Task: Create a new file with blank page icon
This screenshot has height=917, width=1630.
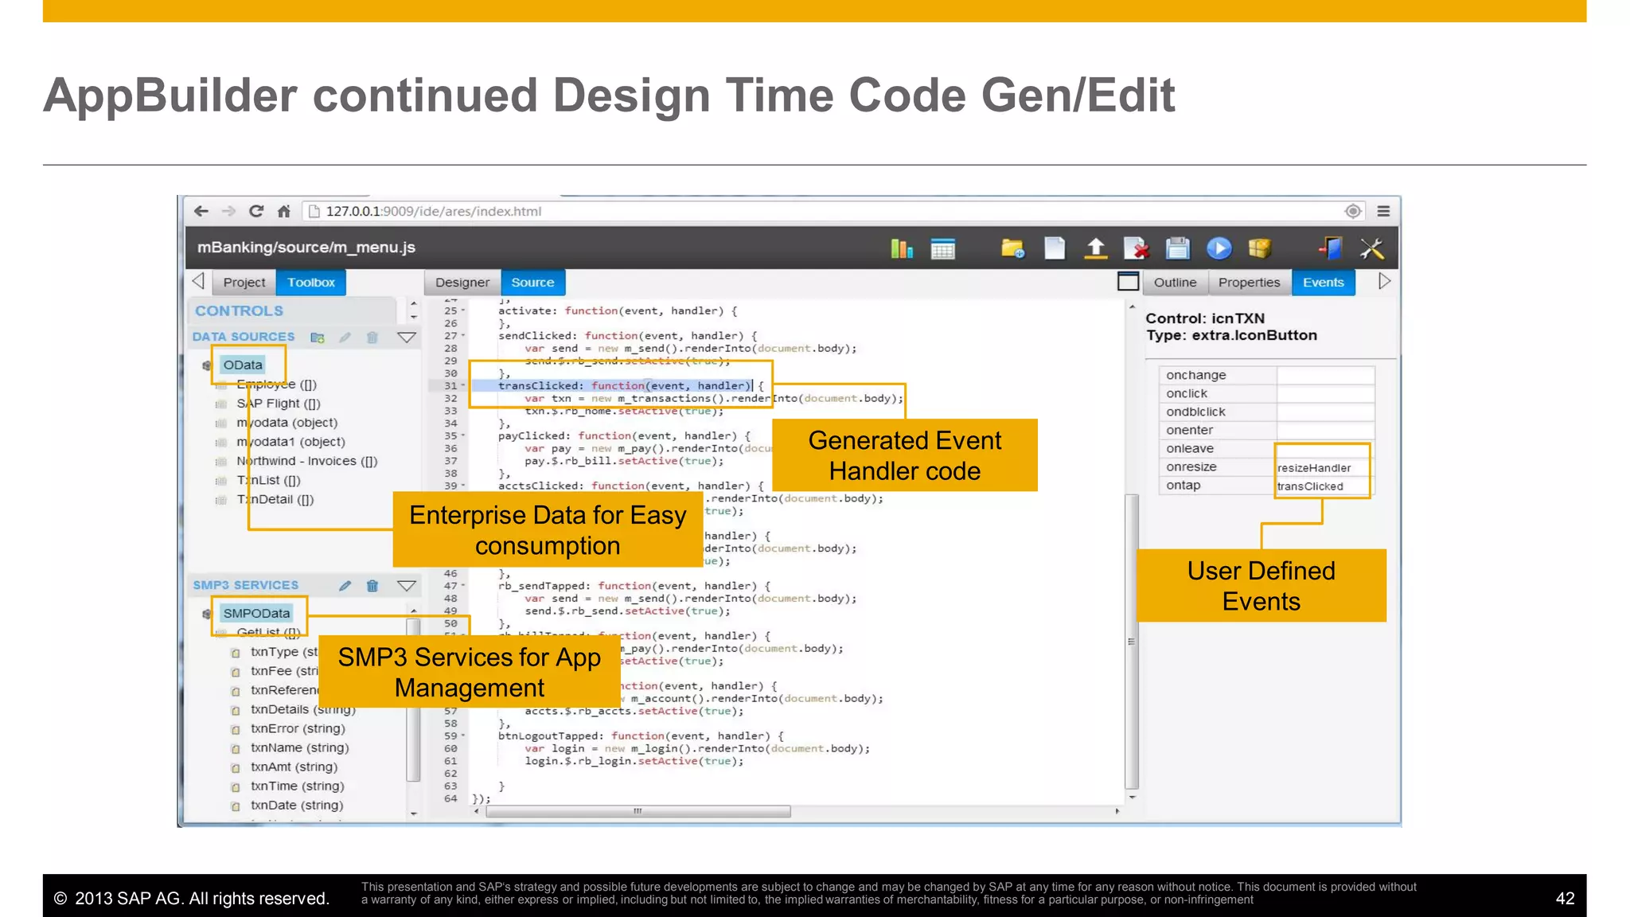Action: [x=1055, y=249]
